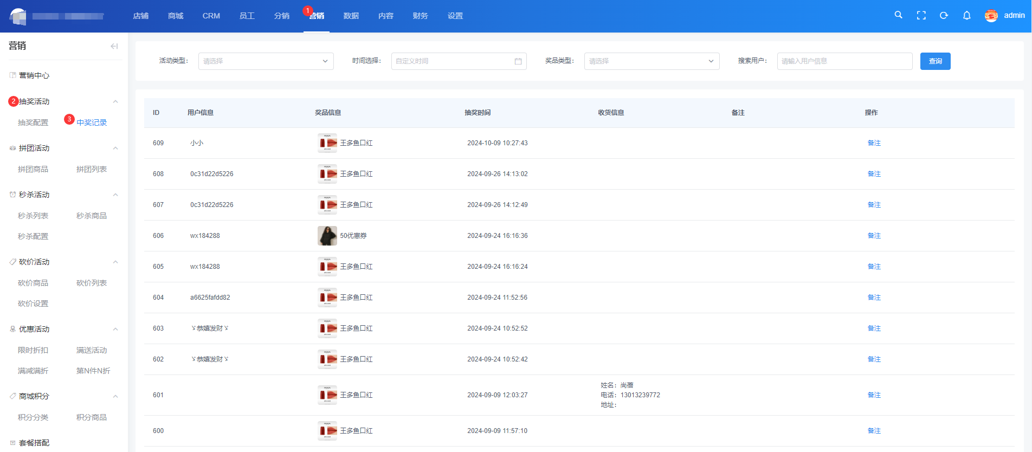Open 中奖记录 submenu item

[92, 122]
